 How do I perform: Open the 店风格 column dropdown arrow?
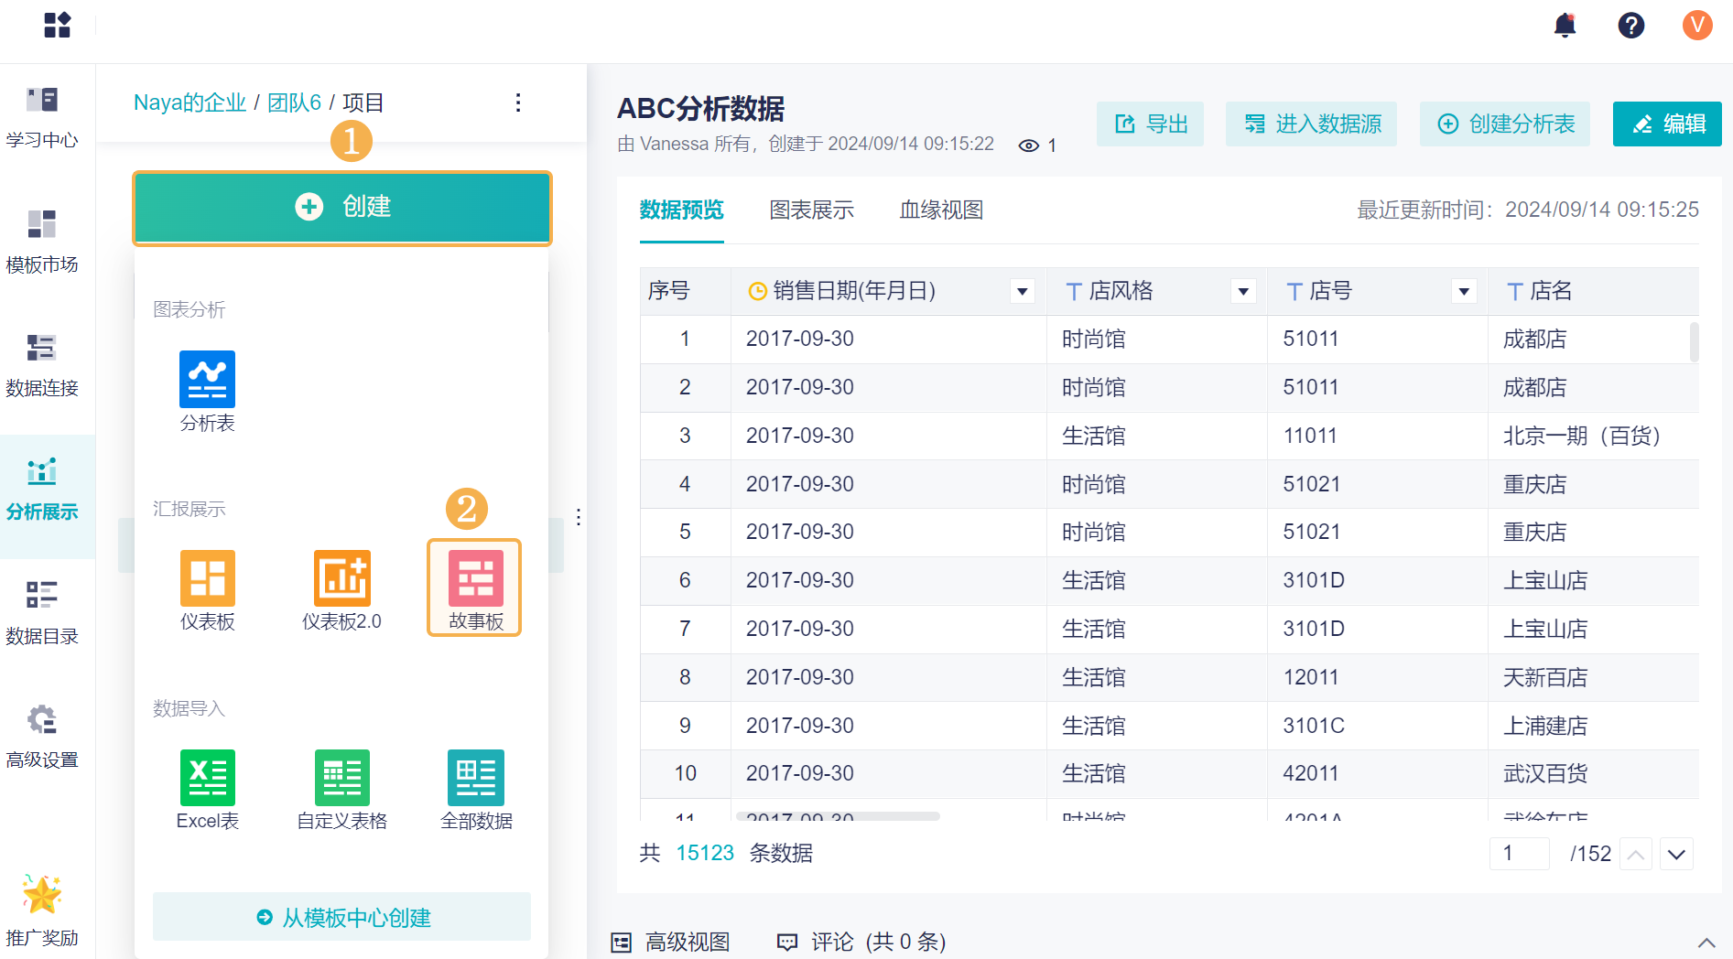pos(1243,292)
